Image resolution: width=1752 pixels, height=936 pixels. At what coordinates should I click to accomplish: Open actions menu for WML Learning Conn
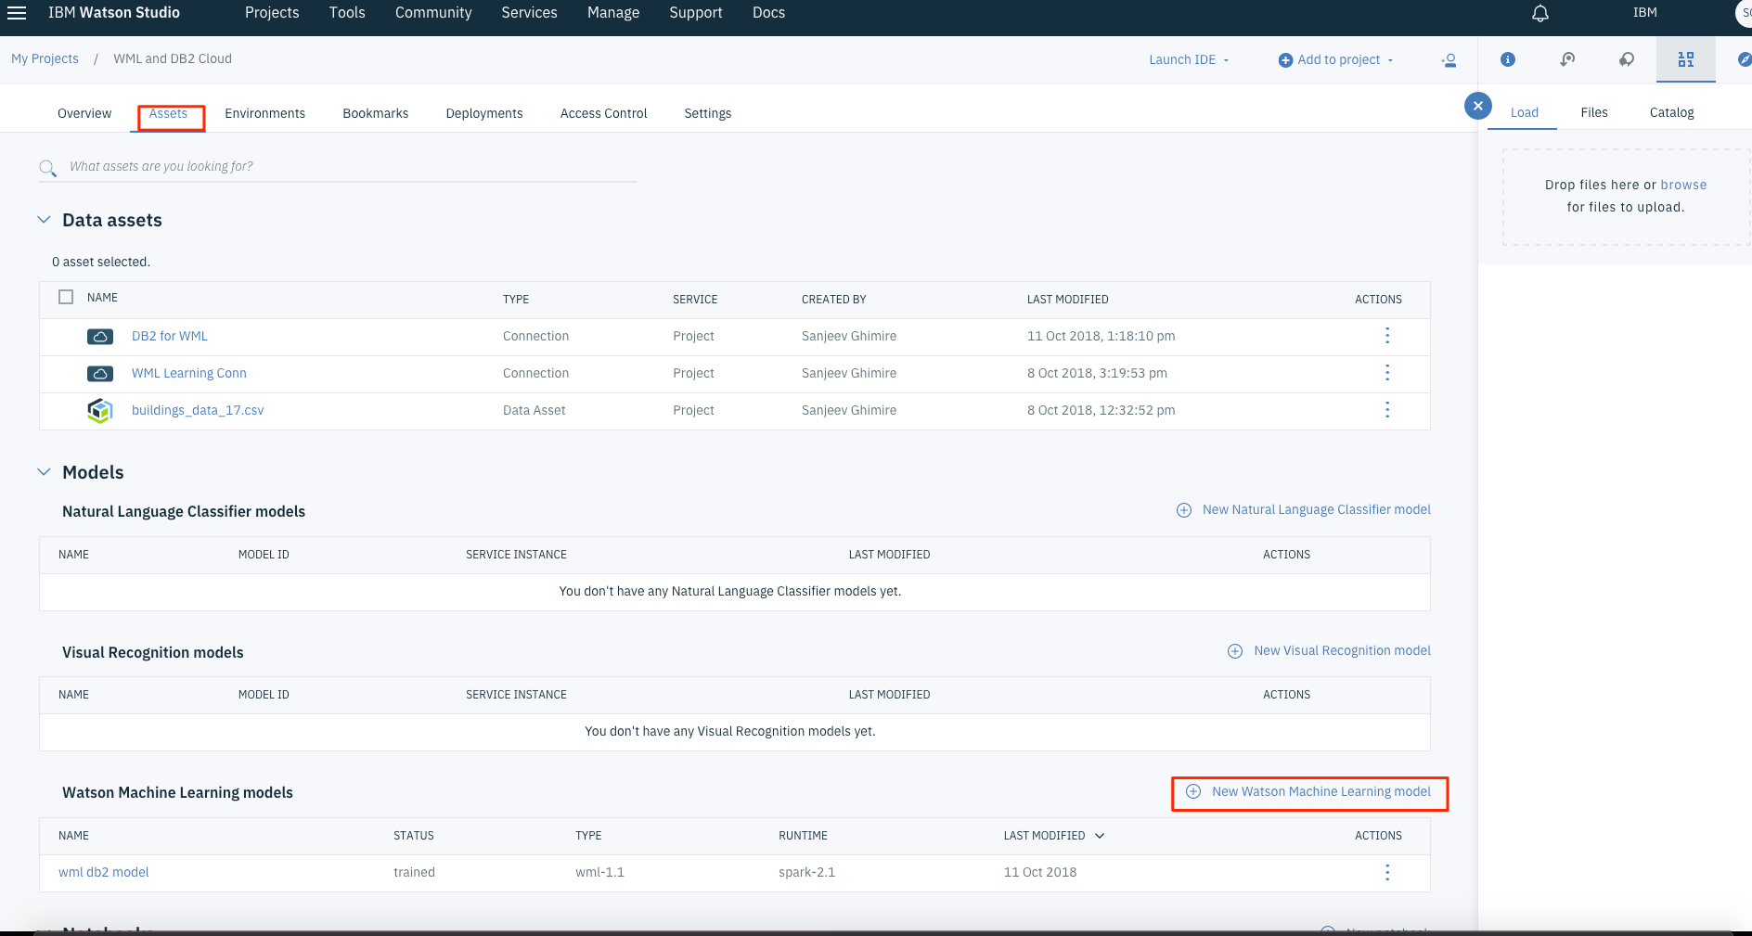click(x=1387, y=373)
